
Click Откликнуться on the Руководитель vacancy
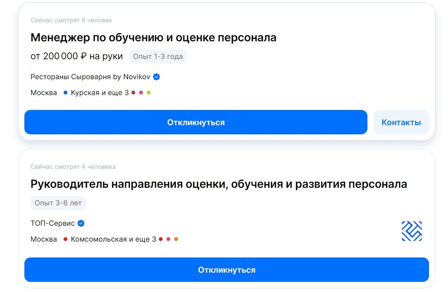pos(227,270)
